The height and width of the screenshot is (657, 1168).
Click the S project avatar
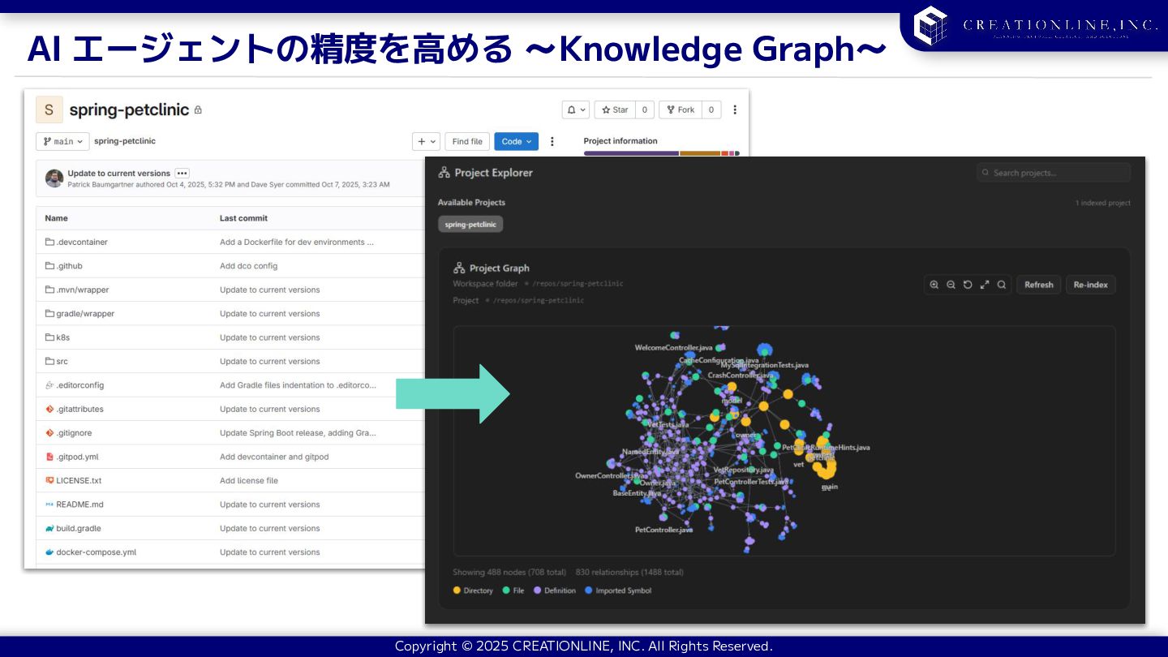[x=49, y=109]
